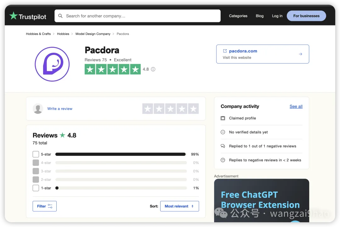Click the Reviews 75 text under Pacdora

point(96,60)
